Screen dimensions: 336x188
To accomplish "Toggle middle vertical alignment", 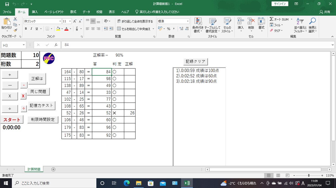I will click(93, 21).
